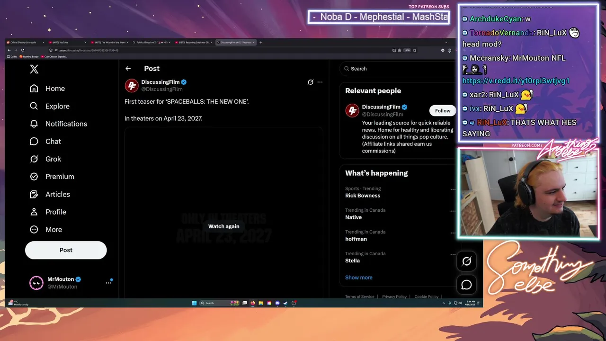Open options for Stella trend
The width and height of the screenshot is (606, 341).
453,255
